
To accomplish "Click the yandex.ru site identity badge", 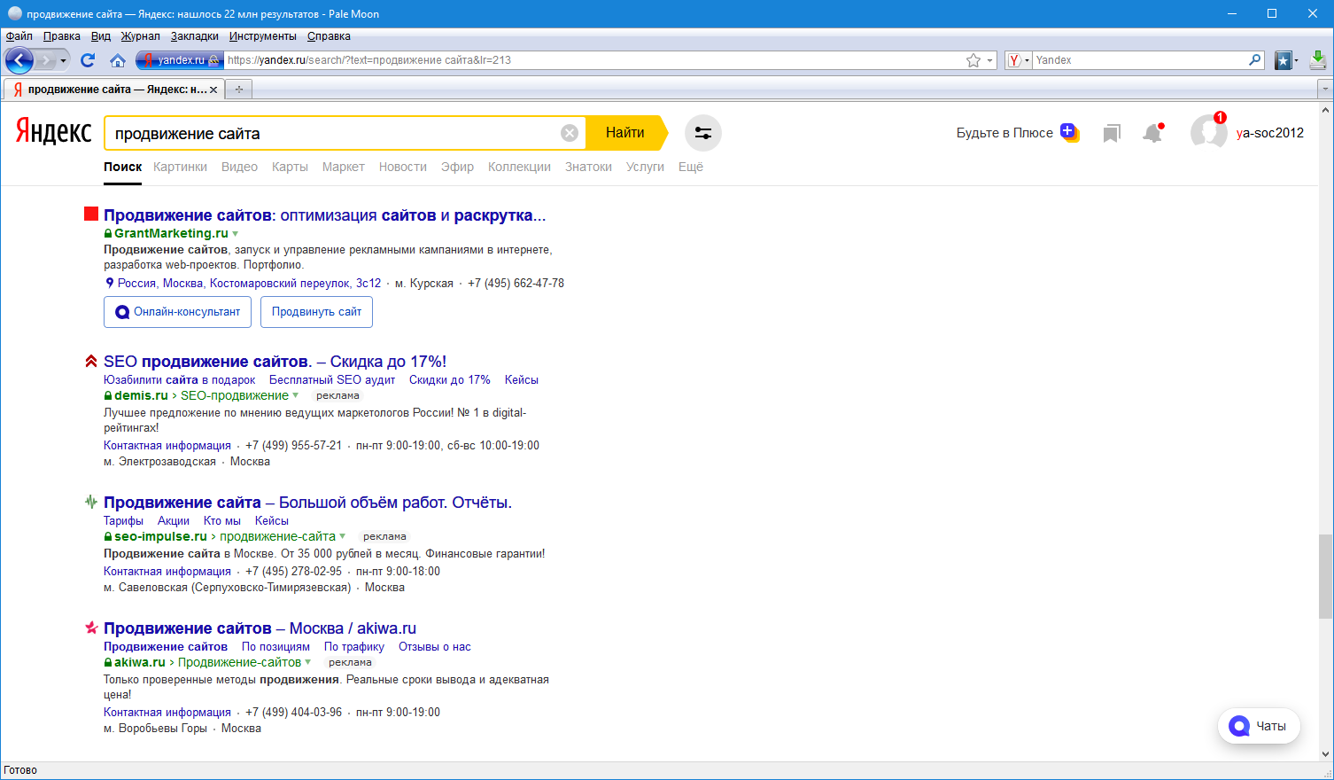I will coord(179,60).
